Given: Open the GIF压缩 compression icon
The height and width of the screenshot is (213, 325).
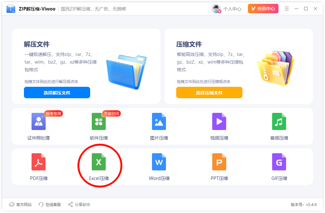Looking at the screenshot, I should click(x=279, y=162).
